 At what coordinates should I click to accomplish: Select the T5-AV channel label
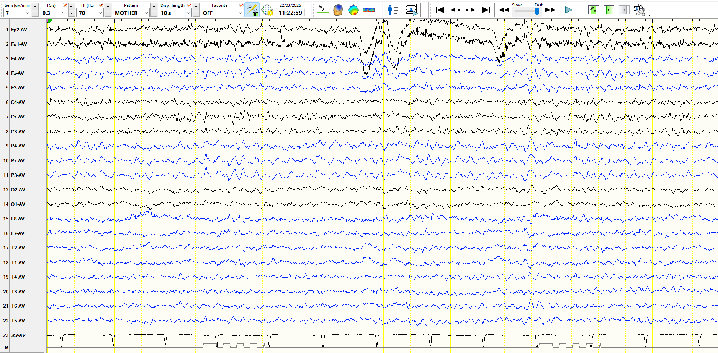(18, 321)
